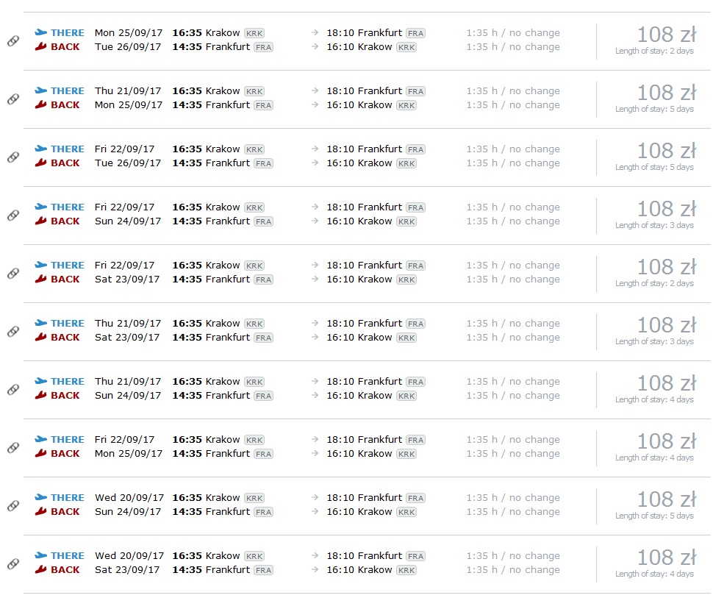Click 'Mon 25/09/17' return date below Fri 22/09 departure
The height and width of the screenshot is (598, 713).
pos(129,454)
